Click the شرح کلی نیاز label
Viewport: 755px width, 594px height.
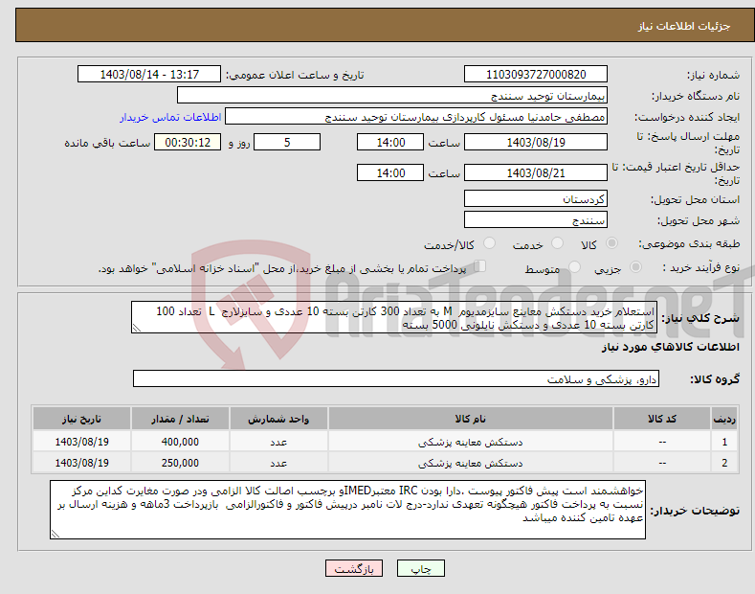point(700,318)
